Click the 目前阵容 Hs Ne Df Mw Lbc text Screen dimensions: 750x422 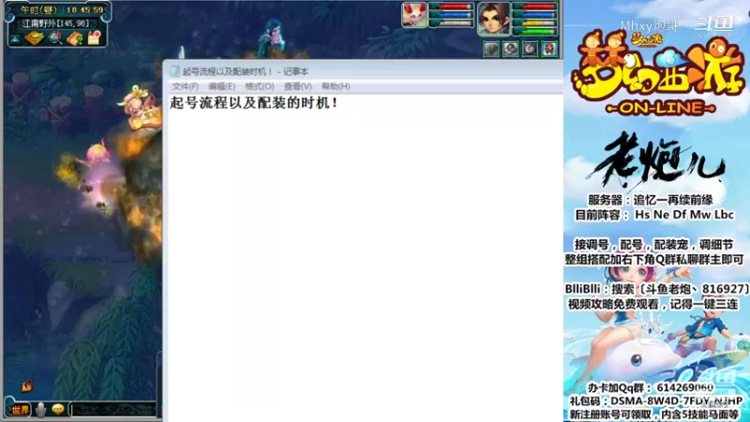click(653, 216)
